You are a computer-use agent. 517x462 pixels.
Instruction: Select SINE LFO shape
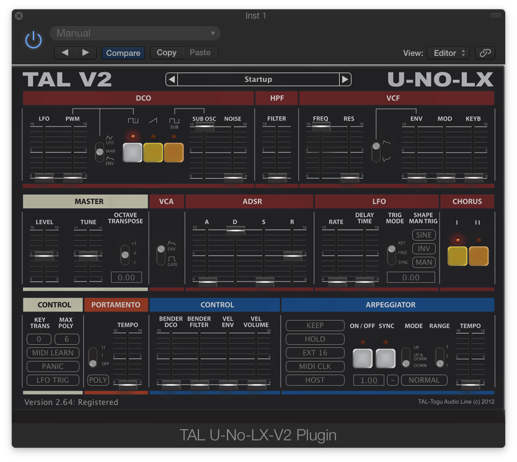423,235
